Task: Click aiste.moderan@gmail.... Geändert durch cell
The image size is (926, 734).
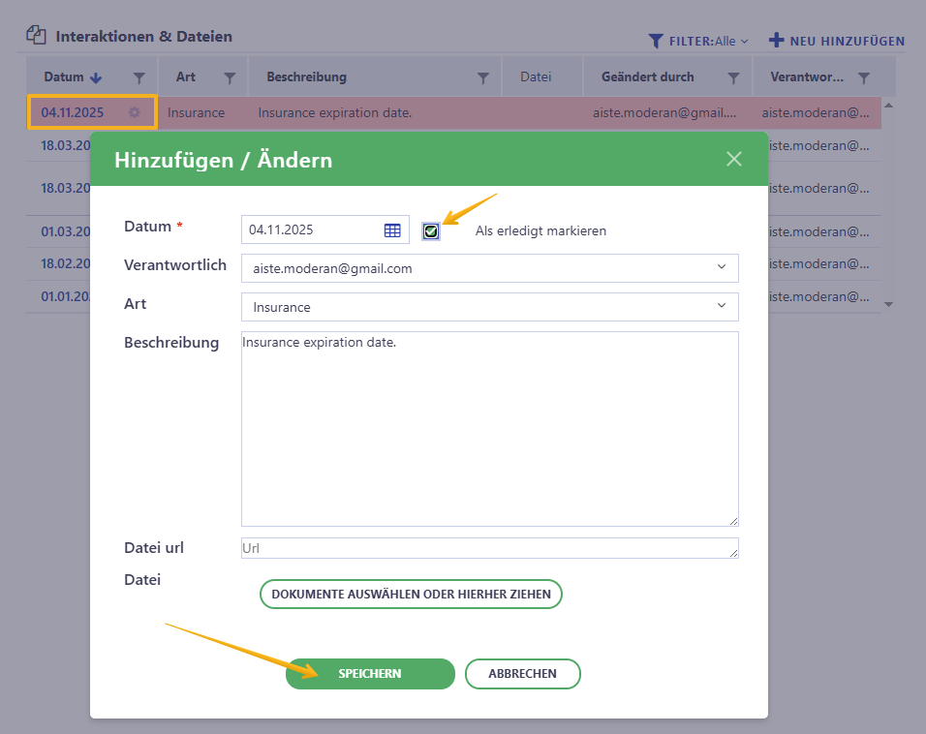Action: (x=664, y=112)
